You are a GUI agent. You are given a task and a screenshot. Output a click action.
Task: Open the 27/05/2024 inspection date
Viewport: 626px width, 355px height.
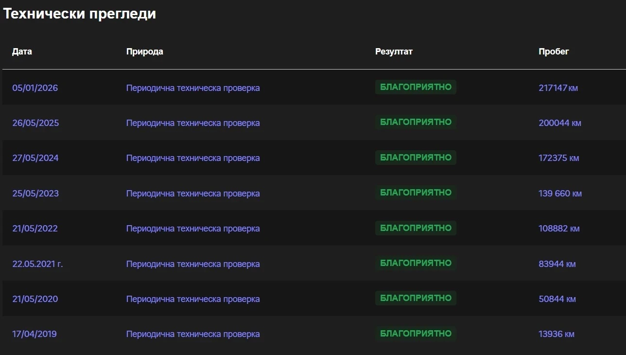[35, 158]
